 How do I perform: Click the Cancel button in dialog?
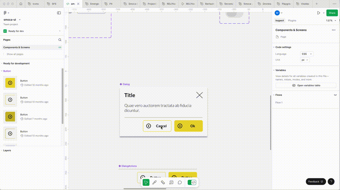[x=157, y=126]
